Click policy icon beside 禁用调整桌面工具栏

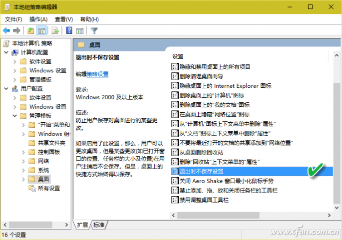coord(174,200)
